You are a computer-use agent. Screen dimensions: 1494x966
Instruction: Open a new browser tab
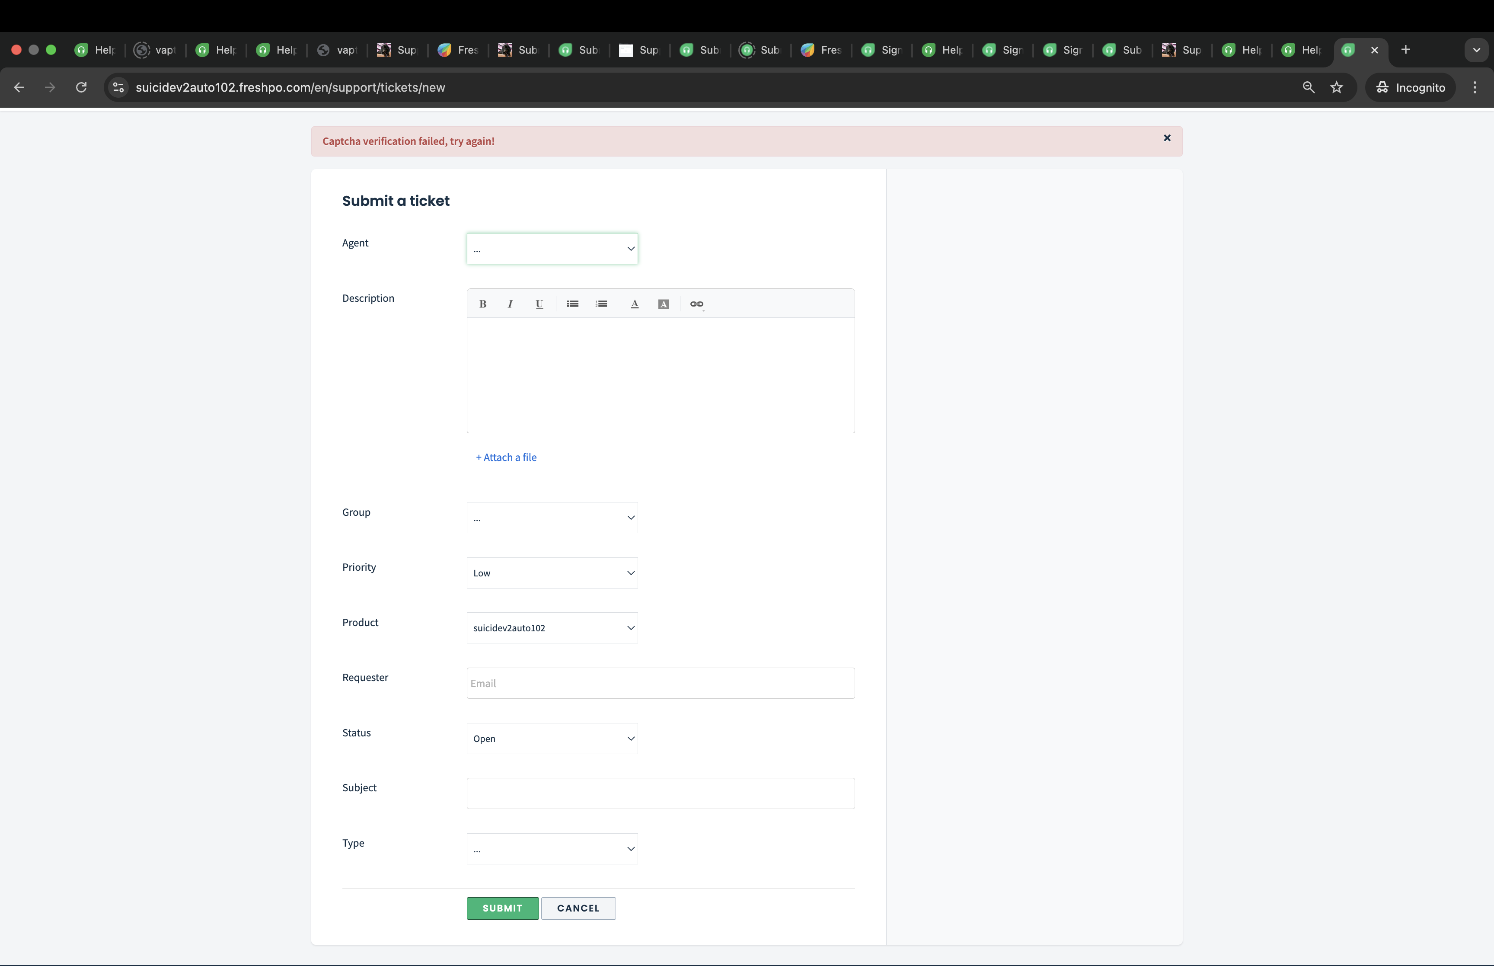1406,50
